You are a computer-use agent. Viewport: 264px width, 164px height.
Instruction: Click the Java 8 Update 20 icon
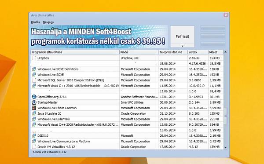(x=34, y=113)
